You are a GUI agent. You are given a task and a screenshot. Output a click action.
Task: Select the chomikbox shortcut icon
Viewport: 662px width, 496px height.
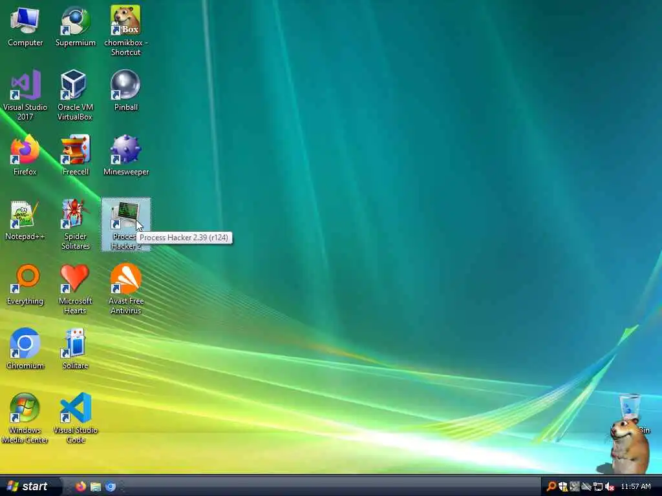point(125,31)
